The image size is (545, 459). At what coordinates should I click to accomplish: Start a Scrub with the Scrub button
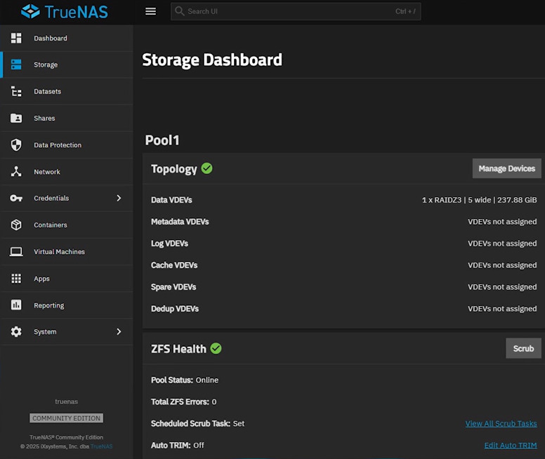tap(523, 348)
